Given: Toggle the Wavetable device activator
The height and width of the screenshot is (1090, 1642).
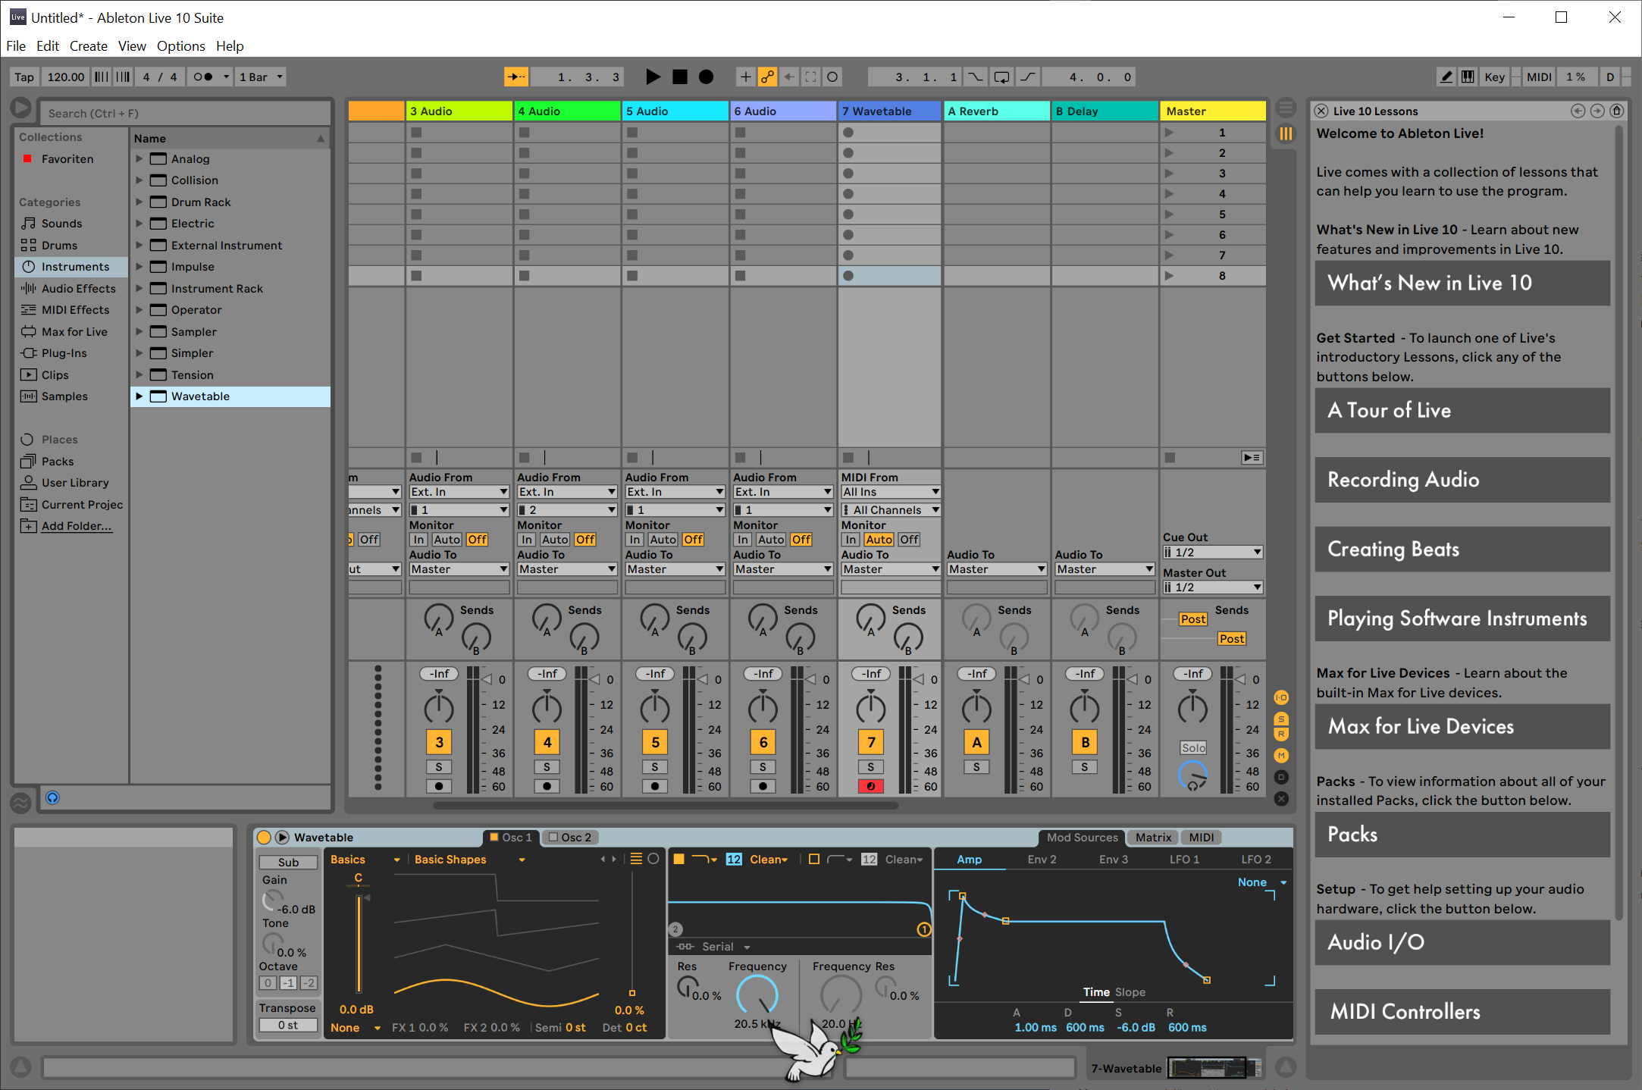Looking at the screenshot, I should pyautogui.click(x=264, y=838).
